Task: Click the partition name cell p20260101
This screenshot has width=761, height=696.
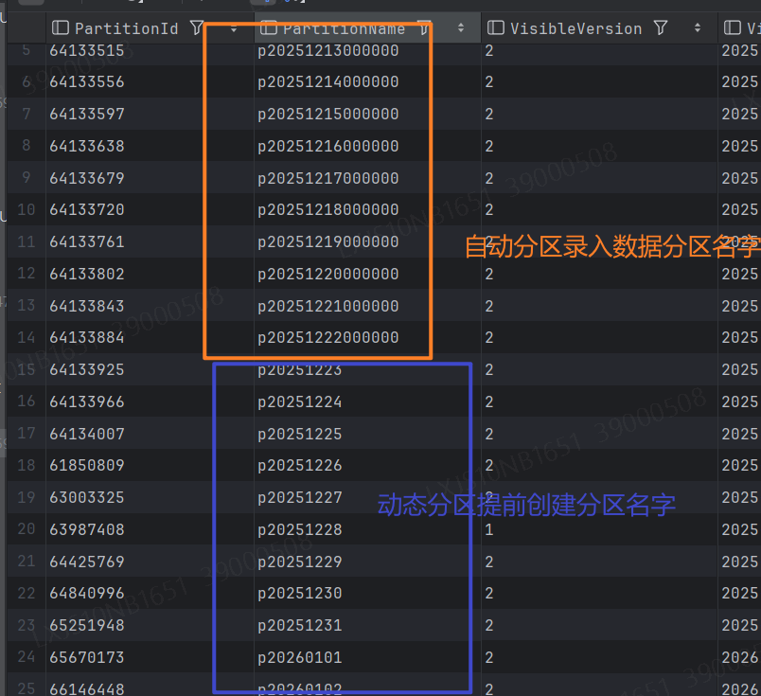Action: coord(300,657)
